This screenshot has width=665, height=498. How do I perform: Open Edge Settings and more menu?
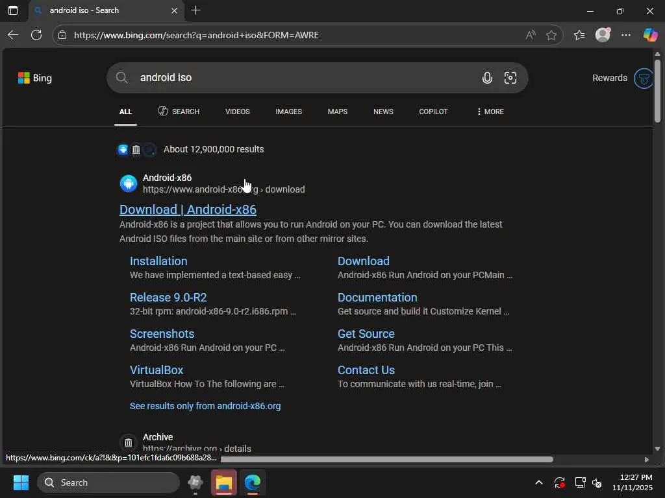point(626,35)
